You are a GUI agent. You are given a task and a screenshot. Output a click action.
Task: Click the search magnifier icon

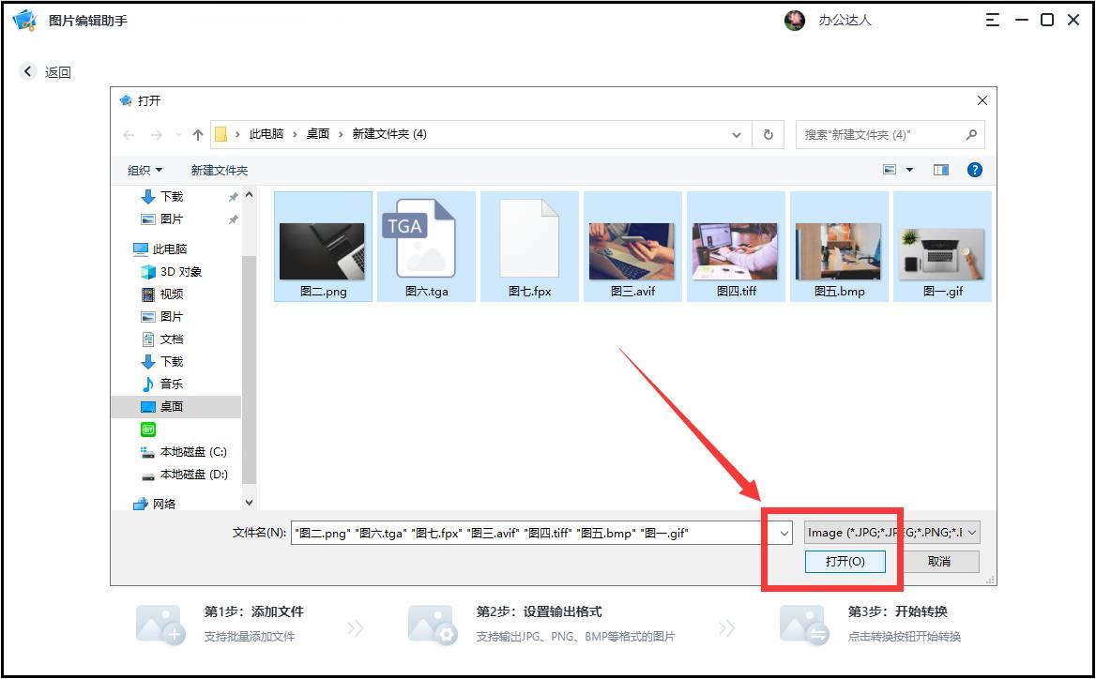[x=970, y=134]
